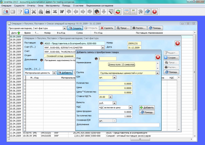Click the green-red refresh toolbar icon
The image size is (205, 145).
[x=118, y=12]
